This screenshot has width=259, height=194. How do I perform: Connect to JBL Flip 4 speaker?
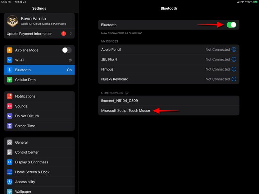click(x=169, y=59)
